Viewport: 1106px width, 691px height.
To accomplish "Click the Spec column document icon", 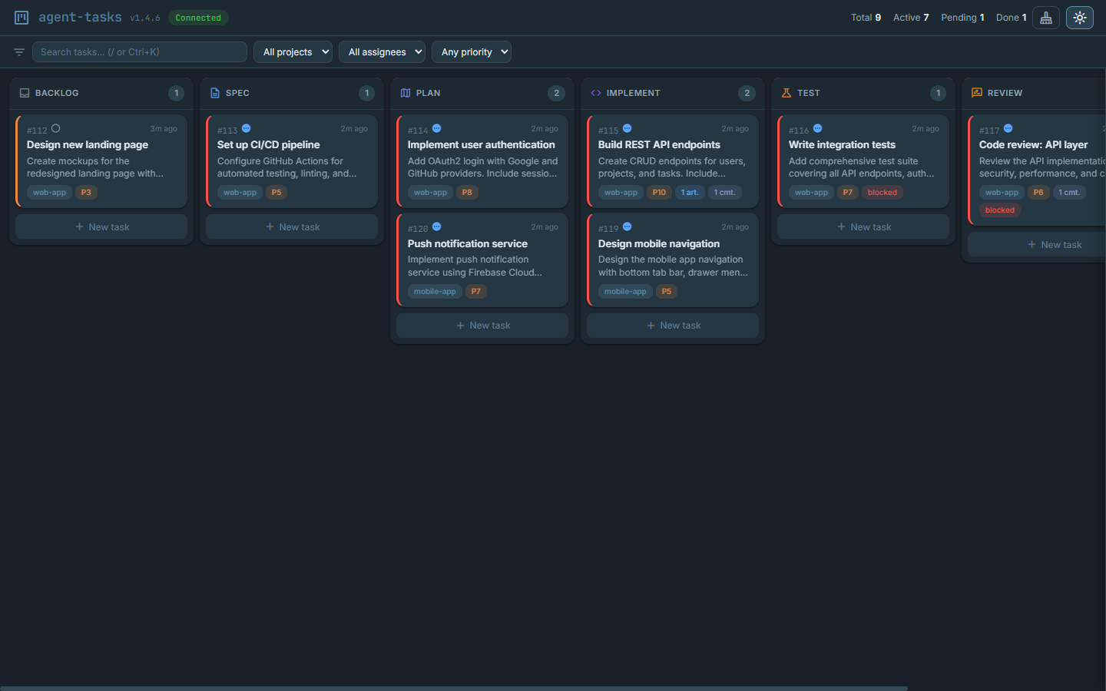I will pyautogui.click(x=214, y=93).
